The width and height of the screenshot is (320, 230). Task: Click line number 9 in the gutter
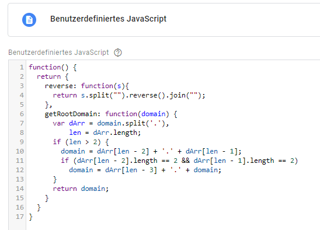point(22,142)
